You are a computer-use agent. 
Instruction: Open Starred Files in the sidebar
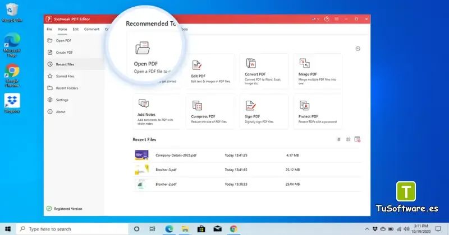75,76
